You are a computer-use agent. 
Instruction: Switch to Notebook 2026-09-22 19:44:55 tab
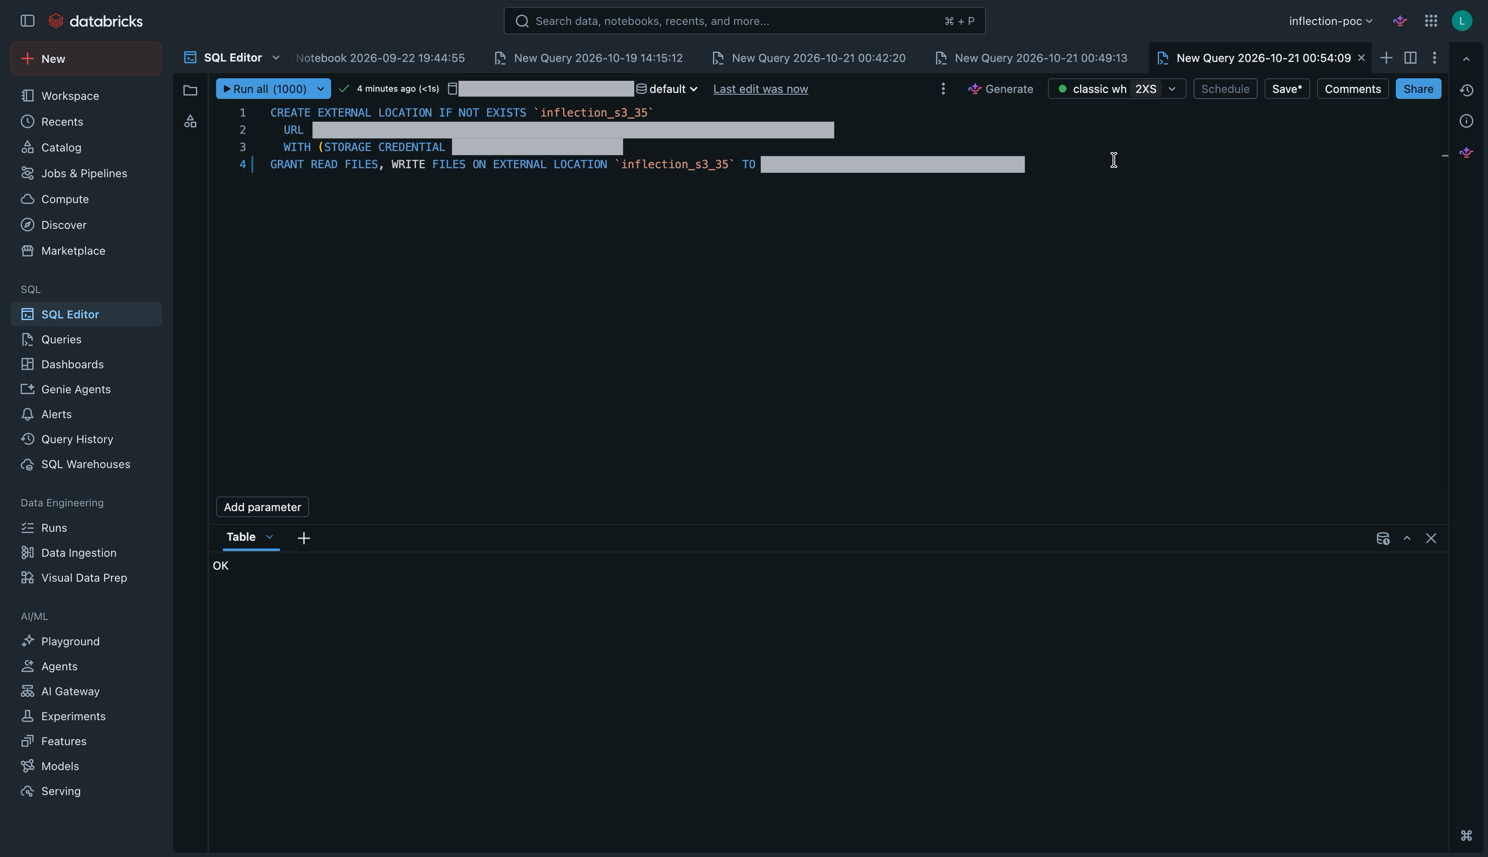pos(380,58)
